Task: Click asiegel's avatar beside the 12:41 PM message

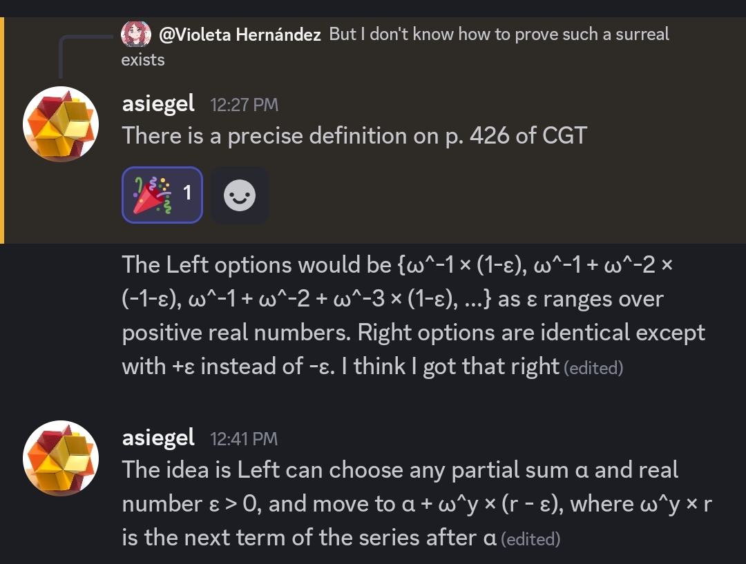Action: coord(61,458)
